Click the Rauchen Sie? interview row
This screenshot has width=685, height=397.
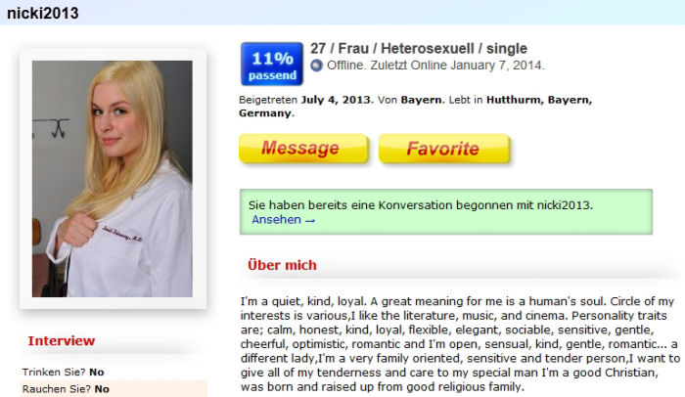tap(114, 389)
